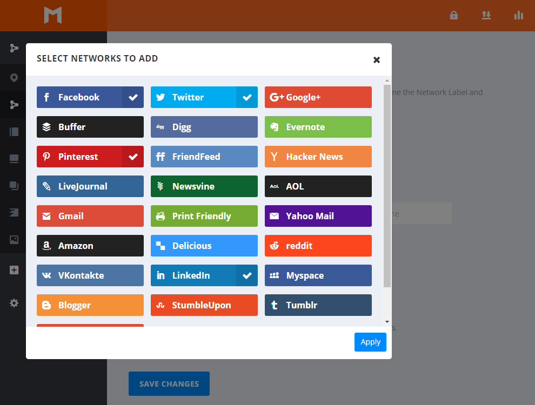The height and width of the screenshot is (405, 535).
Task: Open the lock icon in top bar
Action: 454,15
